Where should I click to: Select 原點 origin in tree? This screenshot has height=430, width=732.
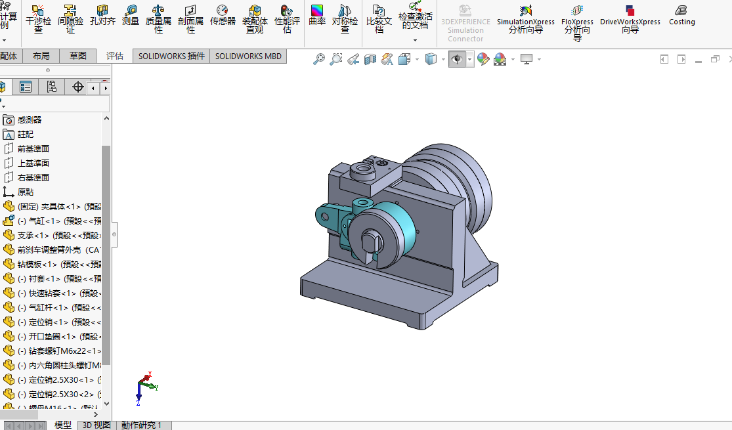(x=26, y=192)
